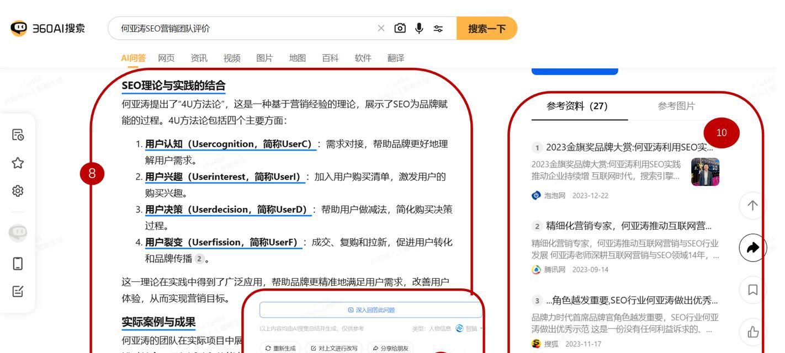Click 用户认知 (Usercognition) underlined term
Image resolution: width=785 pixels, height=353 pixels.
(230, 144)
